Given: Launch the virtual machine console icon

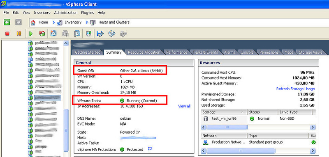Looking at the screenshot, I should [x=88, y=34].
